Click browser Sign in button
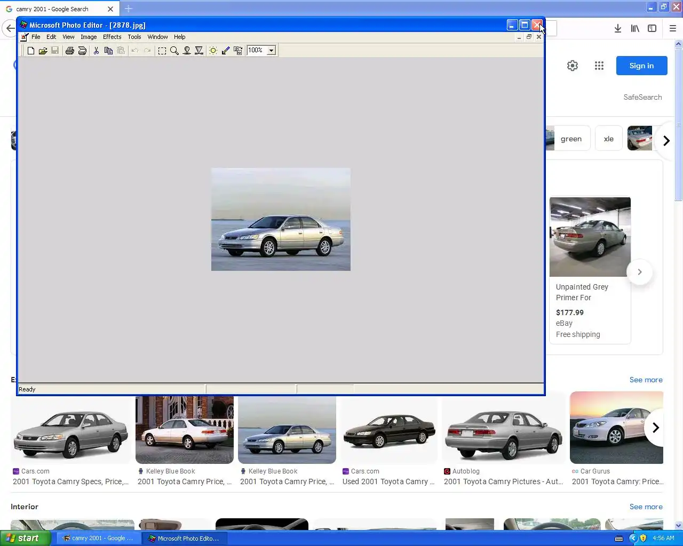Screen dimensions: 683x546 click(641, 66)
